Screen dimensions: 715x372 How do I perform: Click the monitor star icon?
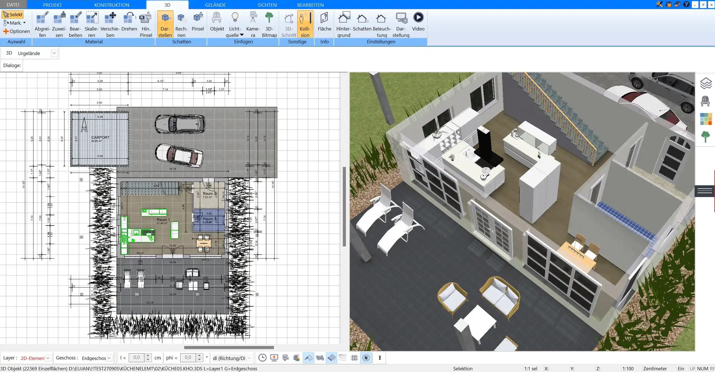click(x=274, y=358)
